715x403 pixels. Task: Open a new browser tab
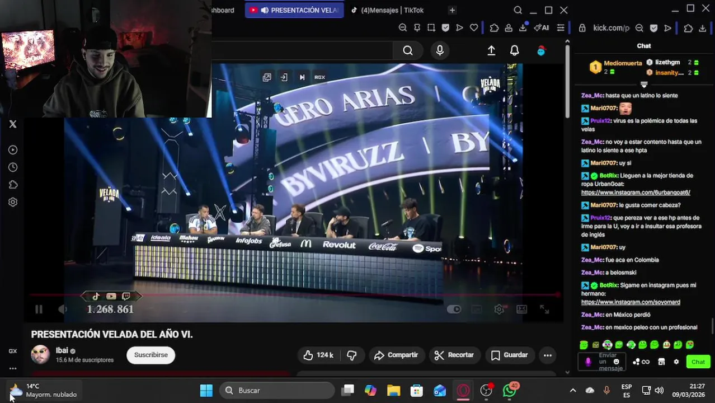pyautogui.click(x=452, y=10)
